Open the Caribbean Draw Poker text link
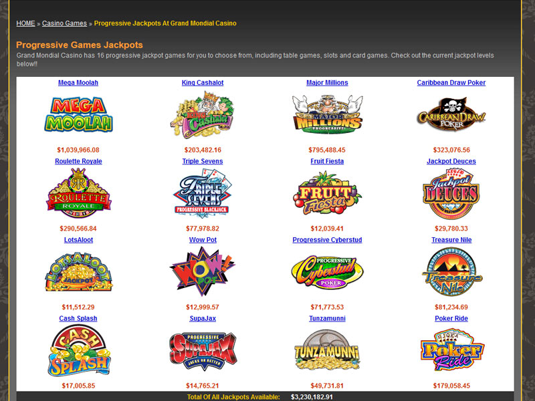The height and width of the screenshot is (401, 535). [x=451, y=82]
